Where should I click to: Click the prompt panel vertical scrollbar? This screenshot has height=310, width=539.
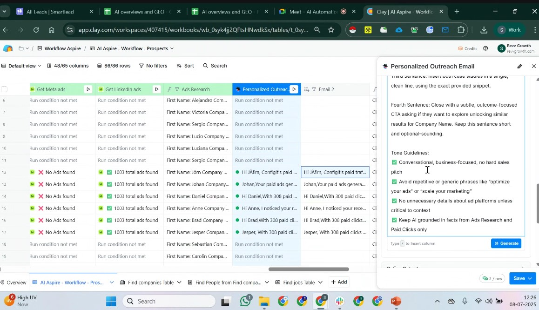point(537,203)
